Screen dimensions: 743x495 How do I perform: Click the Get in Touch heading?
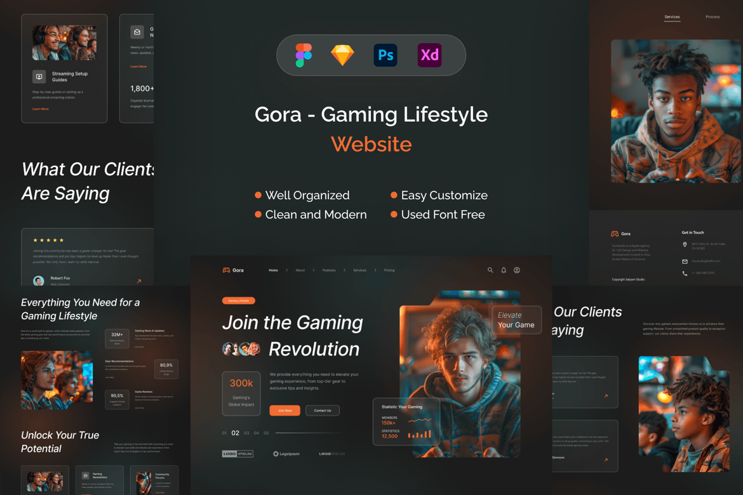click(692, 232)
